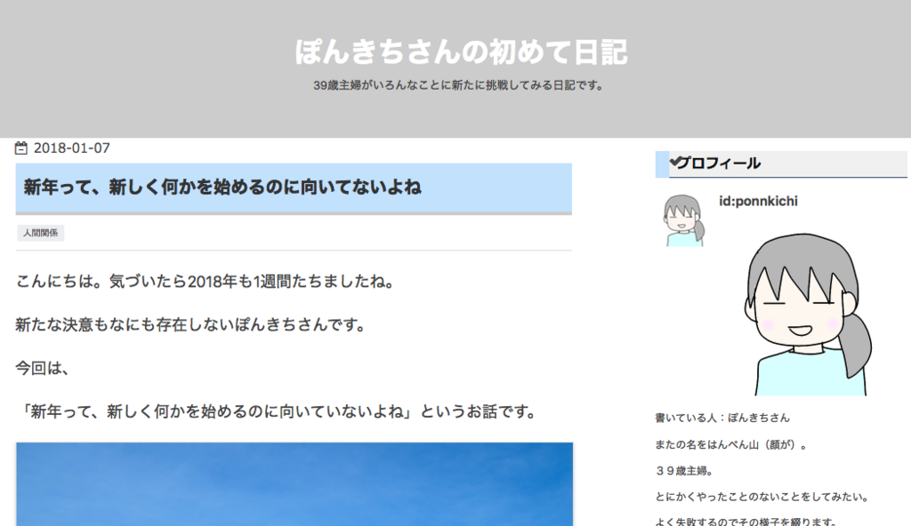911x526 pixels.
Task: Click the profile line ３９歳主婦。
Action: [x=684, y=471]
